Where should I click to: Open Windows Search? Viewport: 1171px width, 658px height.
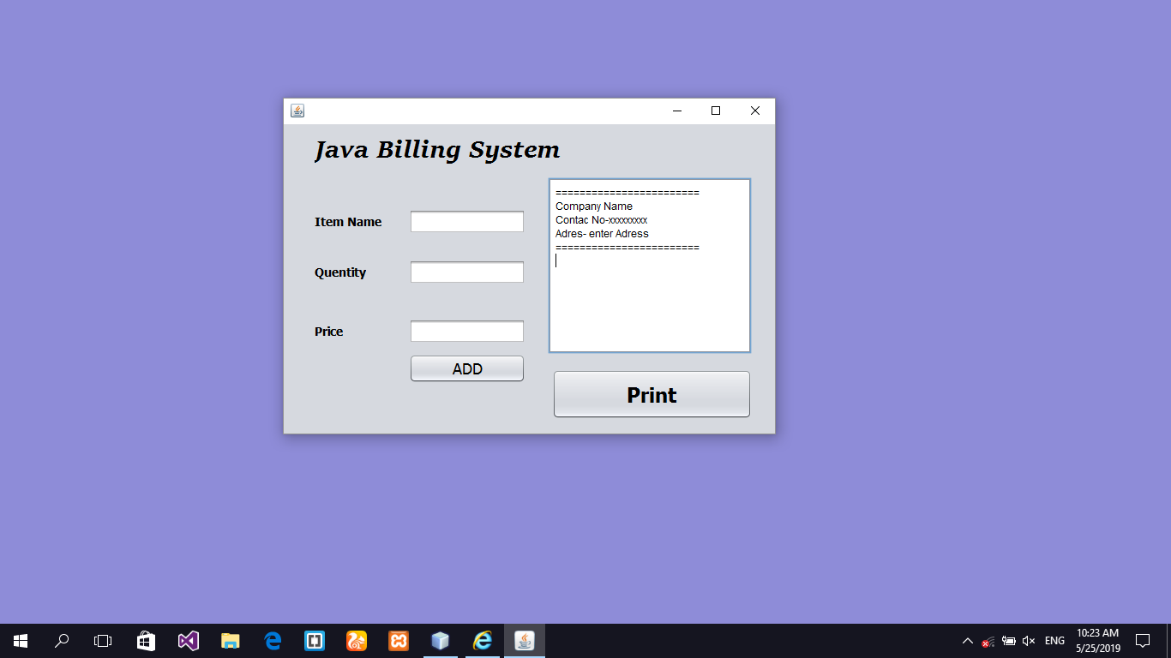tap(60, 640)
